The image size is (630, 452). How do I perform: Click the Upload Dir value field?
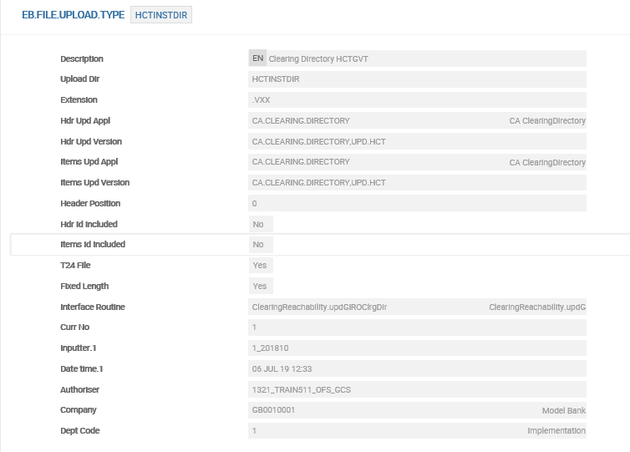pyautogui.click(x=417, y=79)
